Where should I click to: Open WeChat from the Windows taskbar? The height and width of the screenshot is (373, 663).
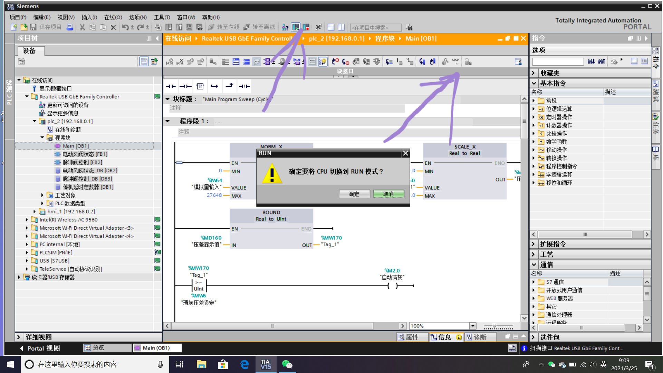click(x=287, y=364)
